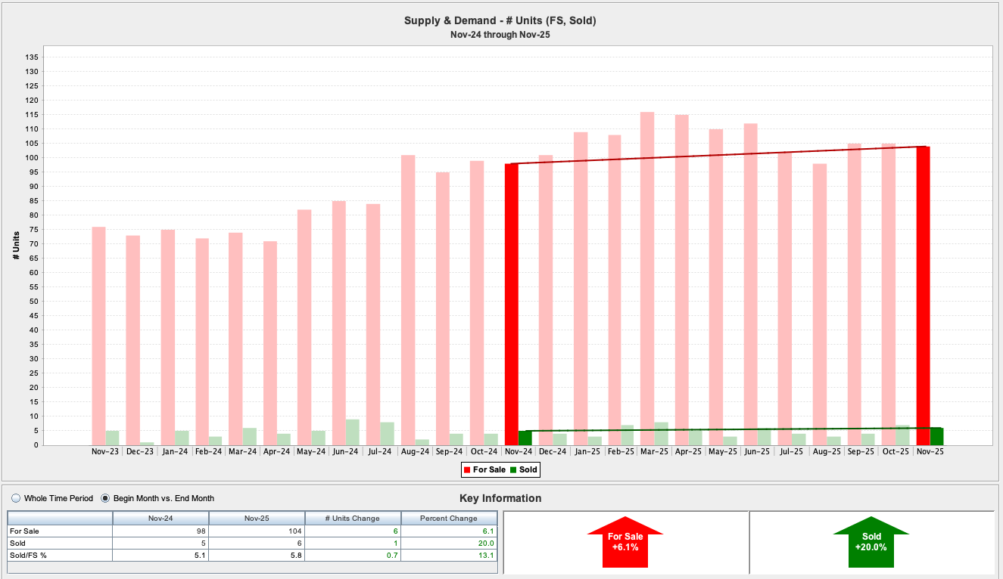Click the Nov-25 table column header
Image resolution: width=1003 pixels, height=579 pixels.
257,518
